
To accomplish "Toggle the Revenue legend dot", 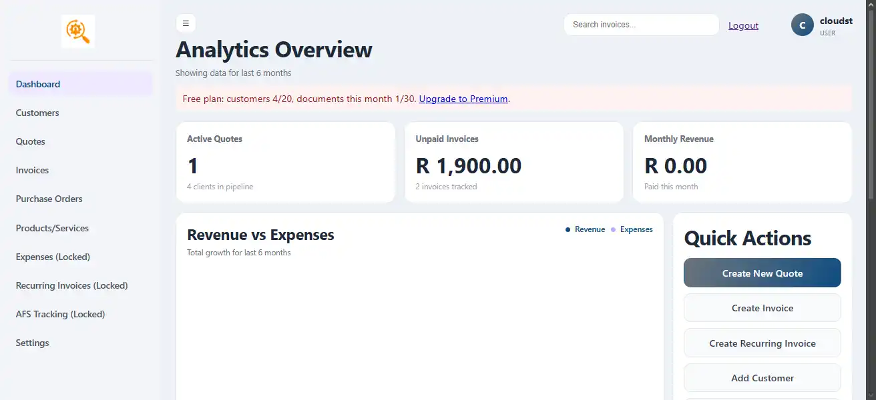I will click(x=568, y=229).
